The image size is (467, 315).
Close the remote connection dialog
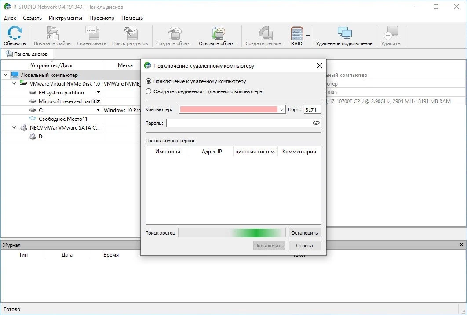tap(320, 65)
